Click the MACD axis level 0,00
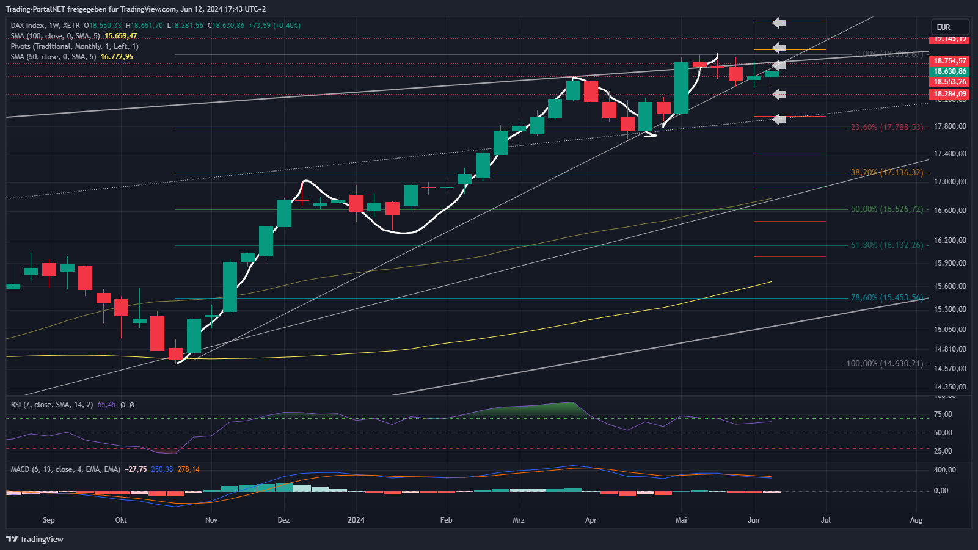978x550 pixels. 941,491
